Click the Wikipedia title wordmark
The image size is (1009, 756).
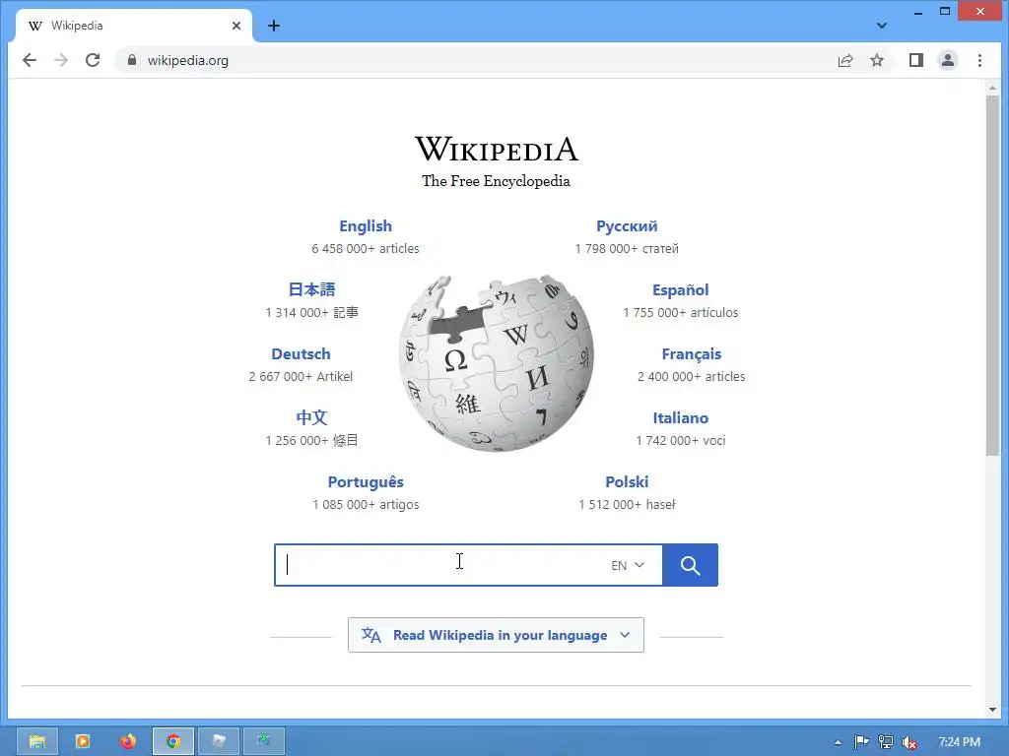tap(497, 150)
